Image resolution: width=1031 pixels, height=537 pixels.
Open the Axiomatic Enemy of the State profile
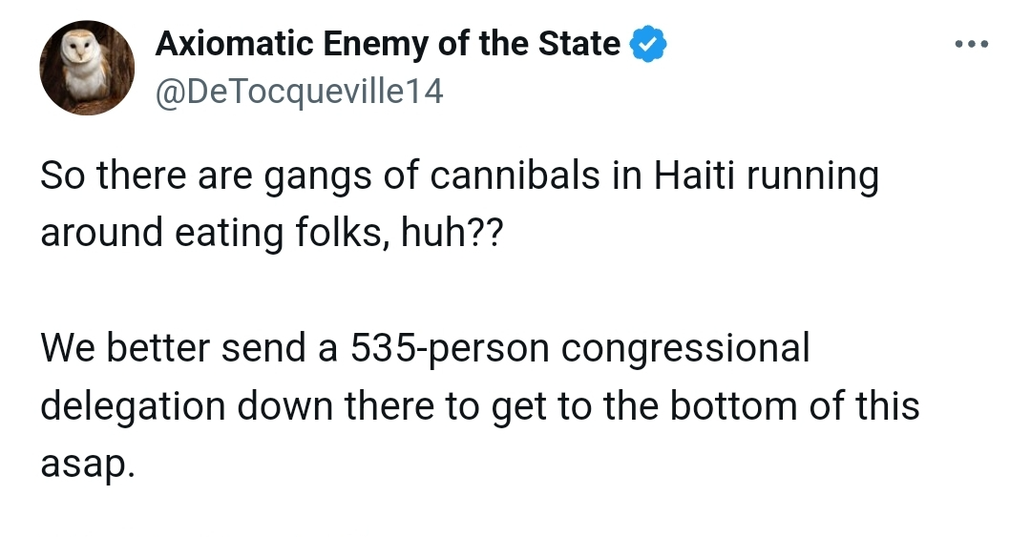point(388,44)
